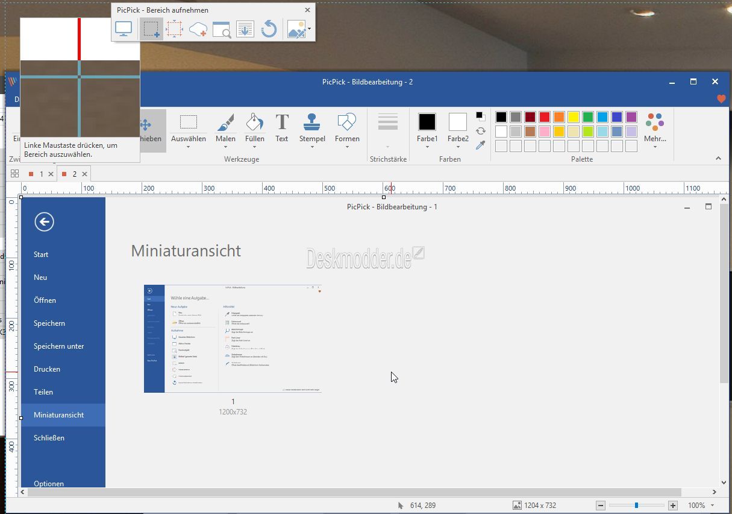The width and height of the screenshot is (732, 514).
Task: Close the Bereich aufnehmen toolbar
Action: click(x=308, y=10)
